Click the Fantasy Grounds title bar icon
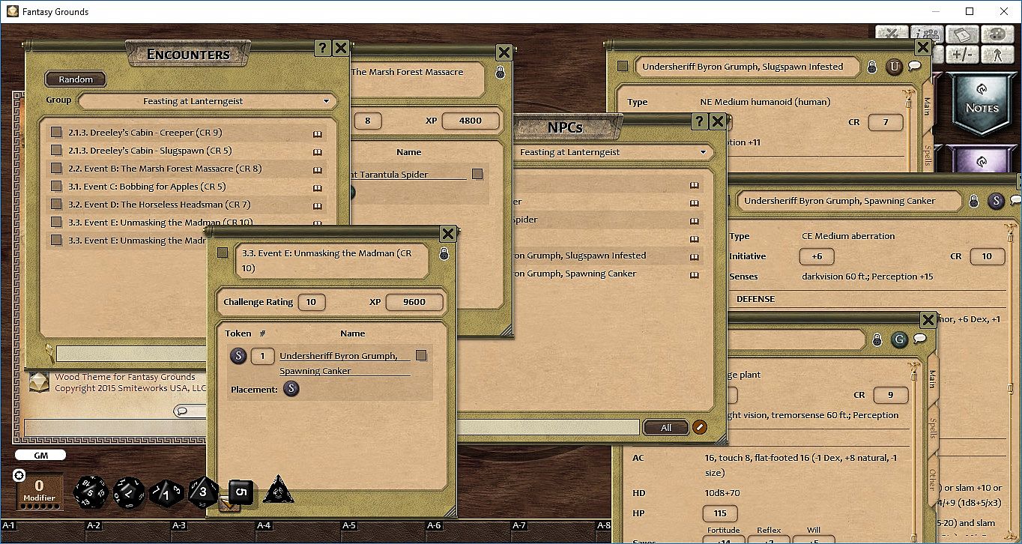The width and height of the screenshot is (1022, 544). coord(13,11)
